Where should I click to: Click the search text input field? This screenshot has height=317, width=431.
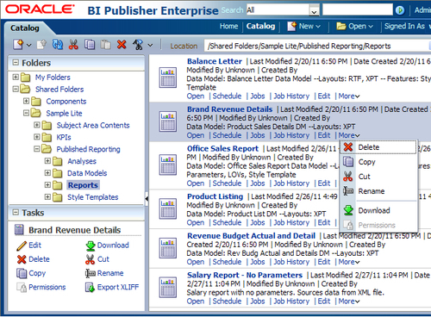click(358, 9)
